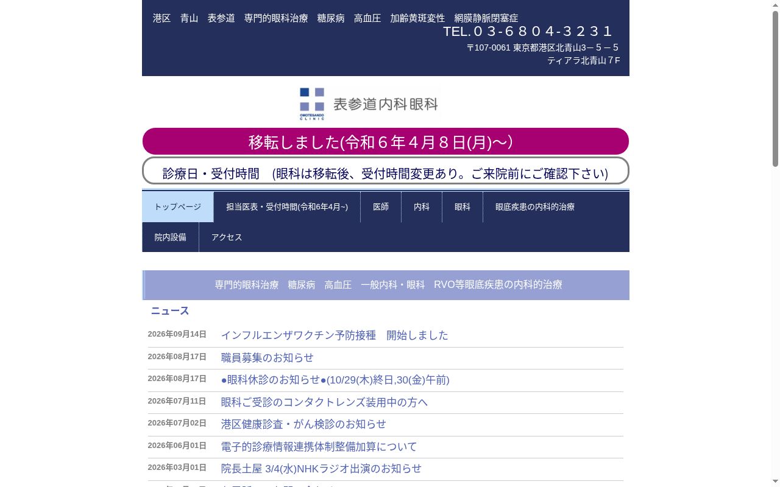780x487 pixels.
Task: Click the scrollbar down arrow
Action: (775, 482)
